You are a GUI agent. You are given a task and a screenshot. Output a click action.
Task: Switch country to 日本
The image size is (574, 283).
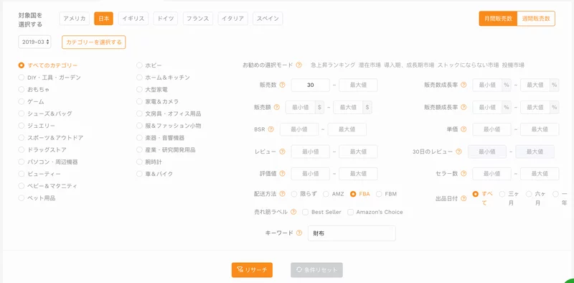[x=103, y=19]
